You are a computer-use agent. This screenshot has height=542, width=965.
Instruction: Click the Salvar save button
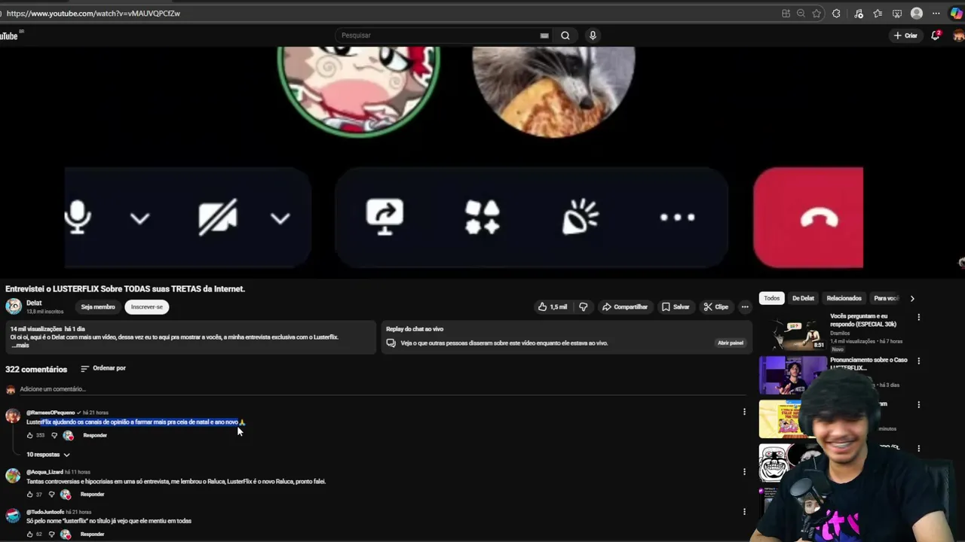click(675, 307)
